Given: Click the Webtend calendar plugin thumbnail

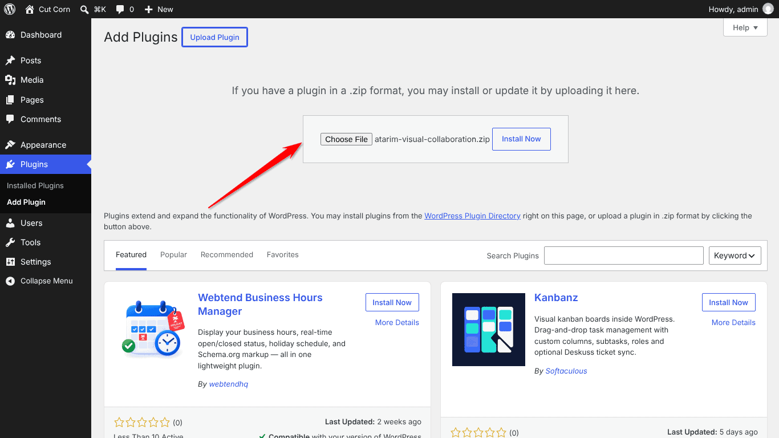Looking at the screenshot, I should (x=152, y=330).
